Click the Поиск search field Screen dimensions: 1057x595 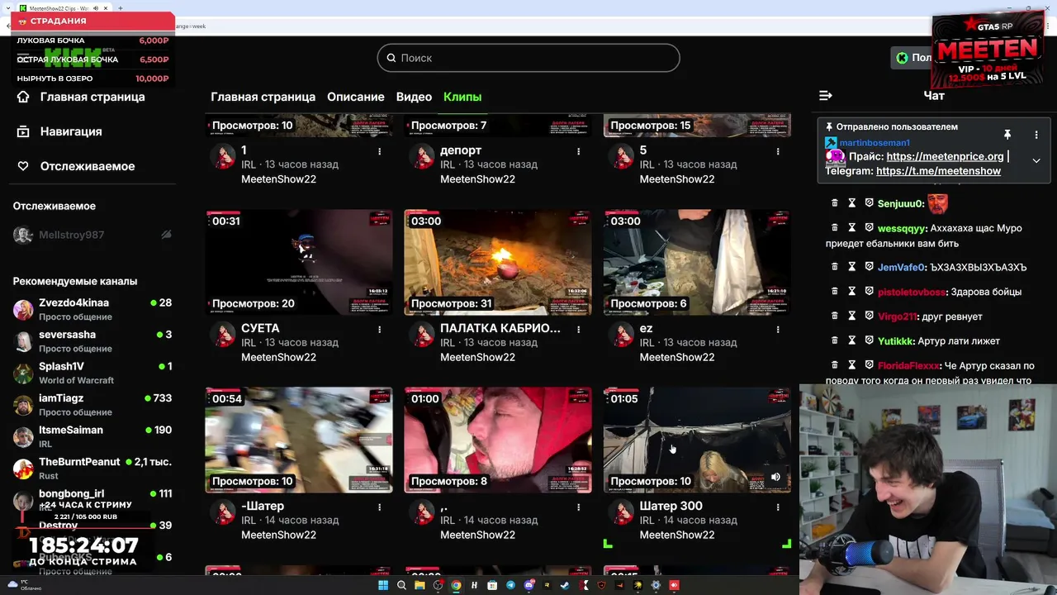pos(528,58)
